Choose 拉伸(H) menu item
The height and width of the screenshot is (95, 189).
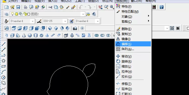tap(133, 72)
